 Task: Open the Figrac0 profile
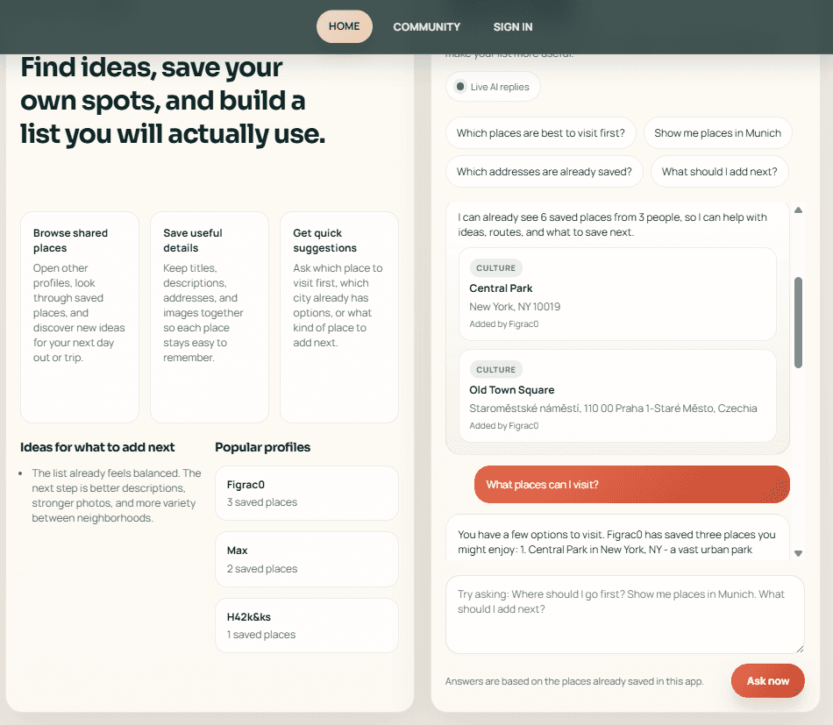coord(306,493)
